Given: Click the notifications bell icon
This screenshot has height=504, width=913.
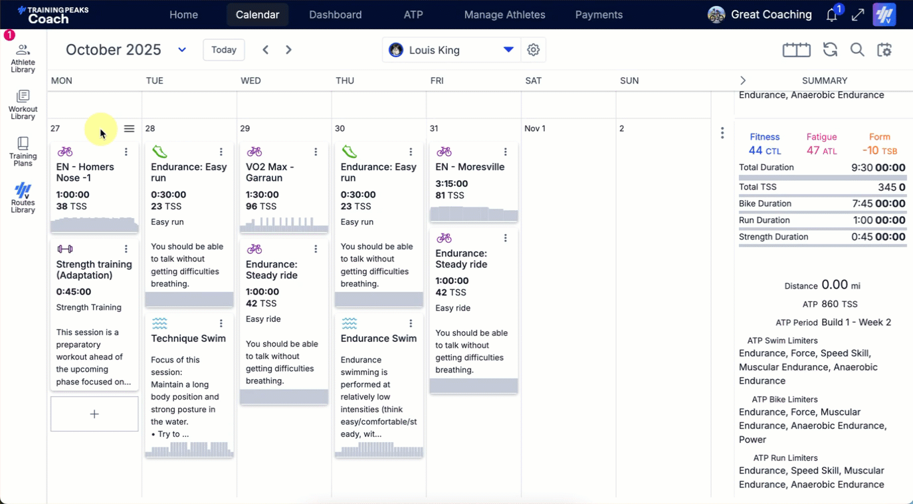Looking at the screenshot, I should click(x=831, y=15).
